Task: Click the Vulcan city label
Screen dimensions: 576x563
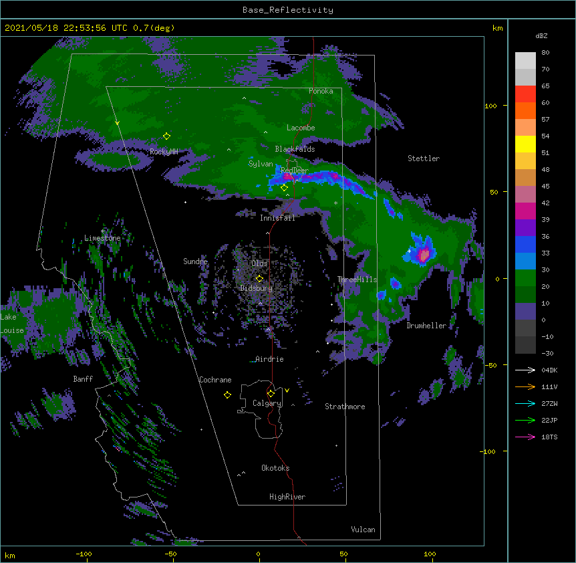Action: click(363, 530)
